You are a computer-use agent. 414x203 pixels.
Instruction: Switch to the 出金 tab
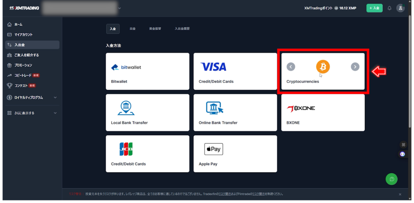(x=133, y=29)
